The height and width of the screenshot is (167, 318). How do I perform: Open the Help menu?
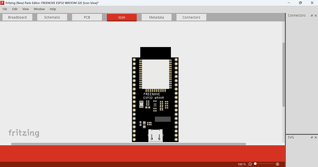53,9
